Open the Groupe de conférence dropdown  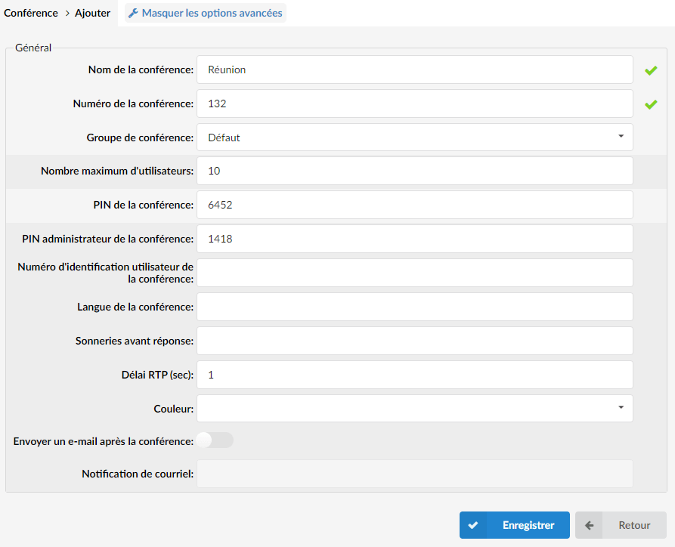(414, 138)
